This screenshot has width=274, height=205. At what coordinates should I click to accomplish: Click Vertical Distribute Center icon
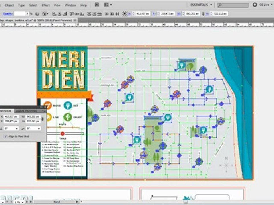(x=94, y=14)
